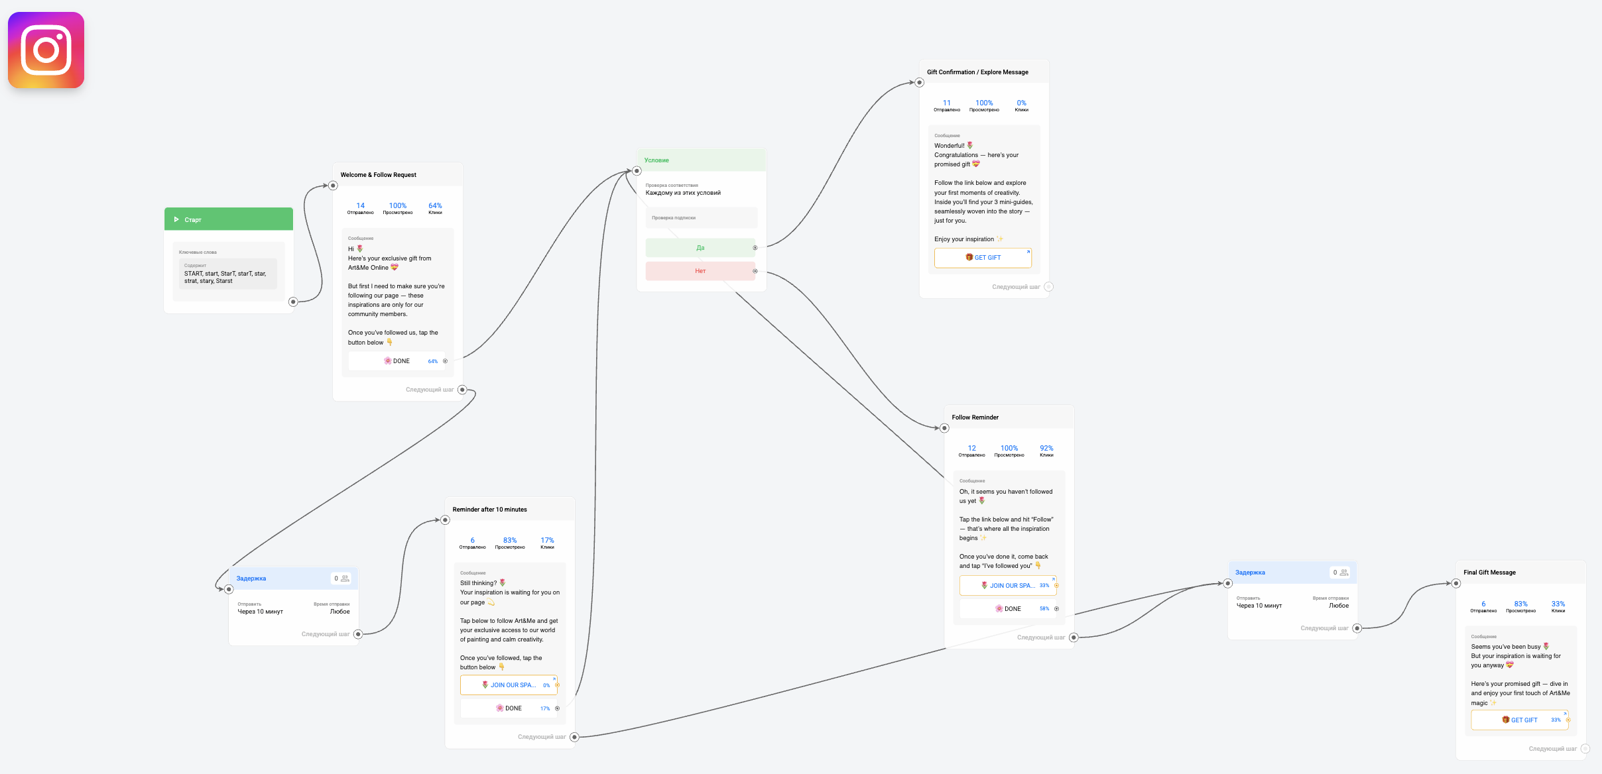Select the Да condition branch
The width and height of the screenshot is (1602, 774).
coord(700,248)
